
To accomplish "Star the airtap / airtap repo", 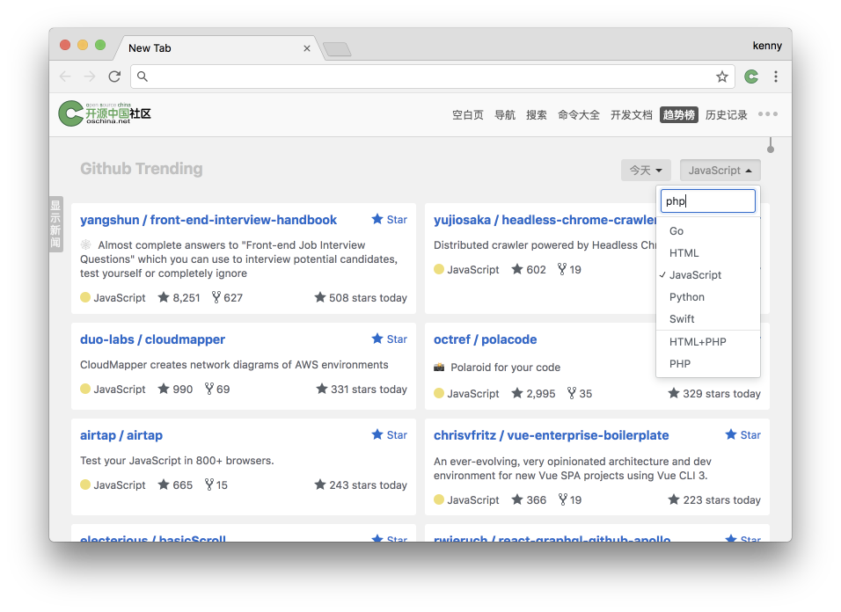I will tap(390, 435).
